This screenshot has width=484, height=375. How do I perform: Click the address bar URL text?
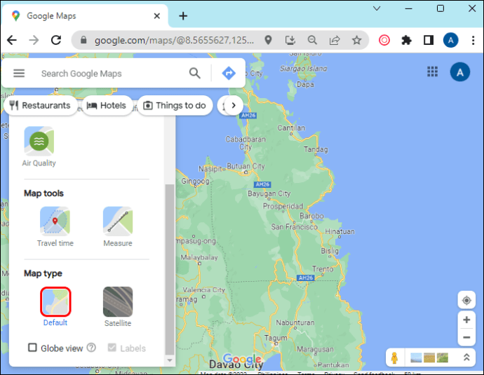click(x=174, y=40)
